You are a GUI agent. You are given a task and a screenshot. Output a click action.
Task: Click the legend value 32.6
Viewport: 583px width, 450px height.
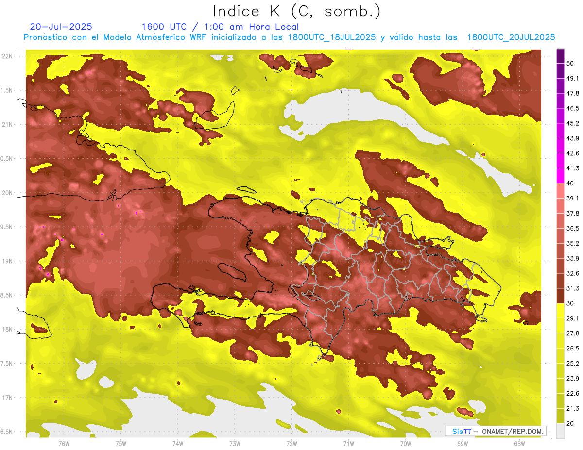572,273
